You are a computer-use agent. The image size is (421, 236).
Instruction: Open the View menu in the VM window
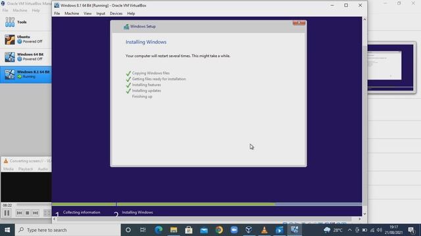coord(87,13)
